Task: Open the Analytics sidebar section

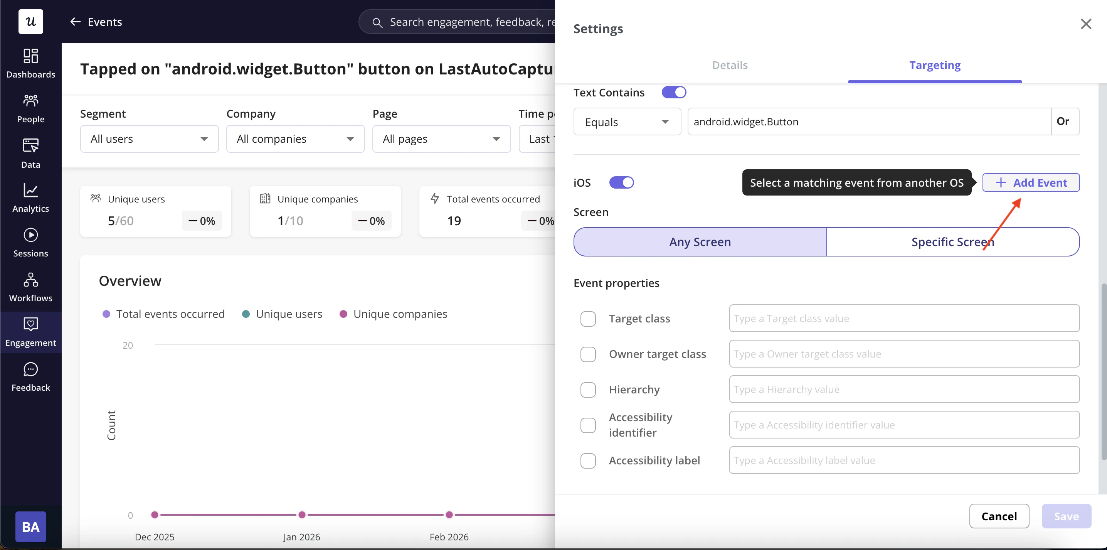Action: [30, 198]
